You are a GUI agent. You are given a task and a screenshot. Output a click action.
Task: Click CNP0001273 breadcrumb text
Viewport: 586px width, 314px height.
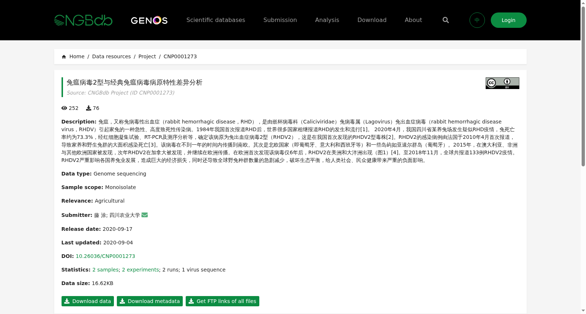pos(180,56)
